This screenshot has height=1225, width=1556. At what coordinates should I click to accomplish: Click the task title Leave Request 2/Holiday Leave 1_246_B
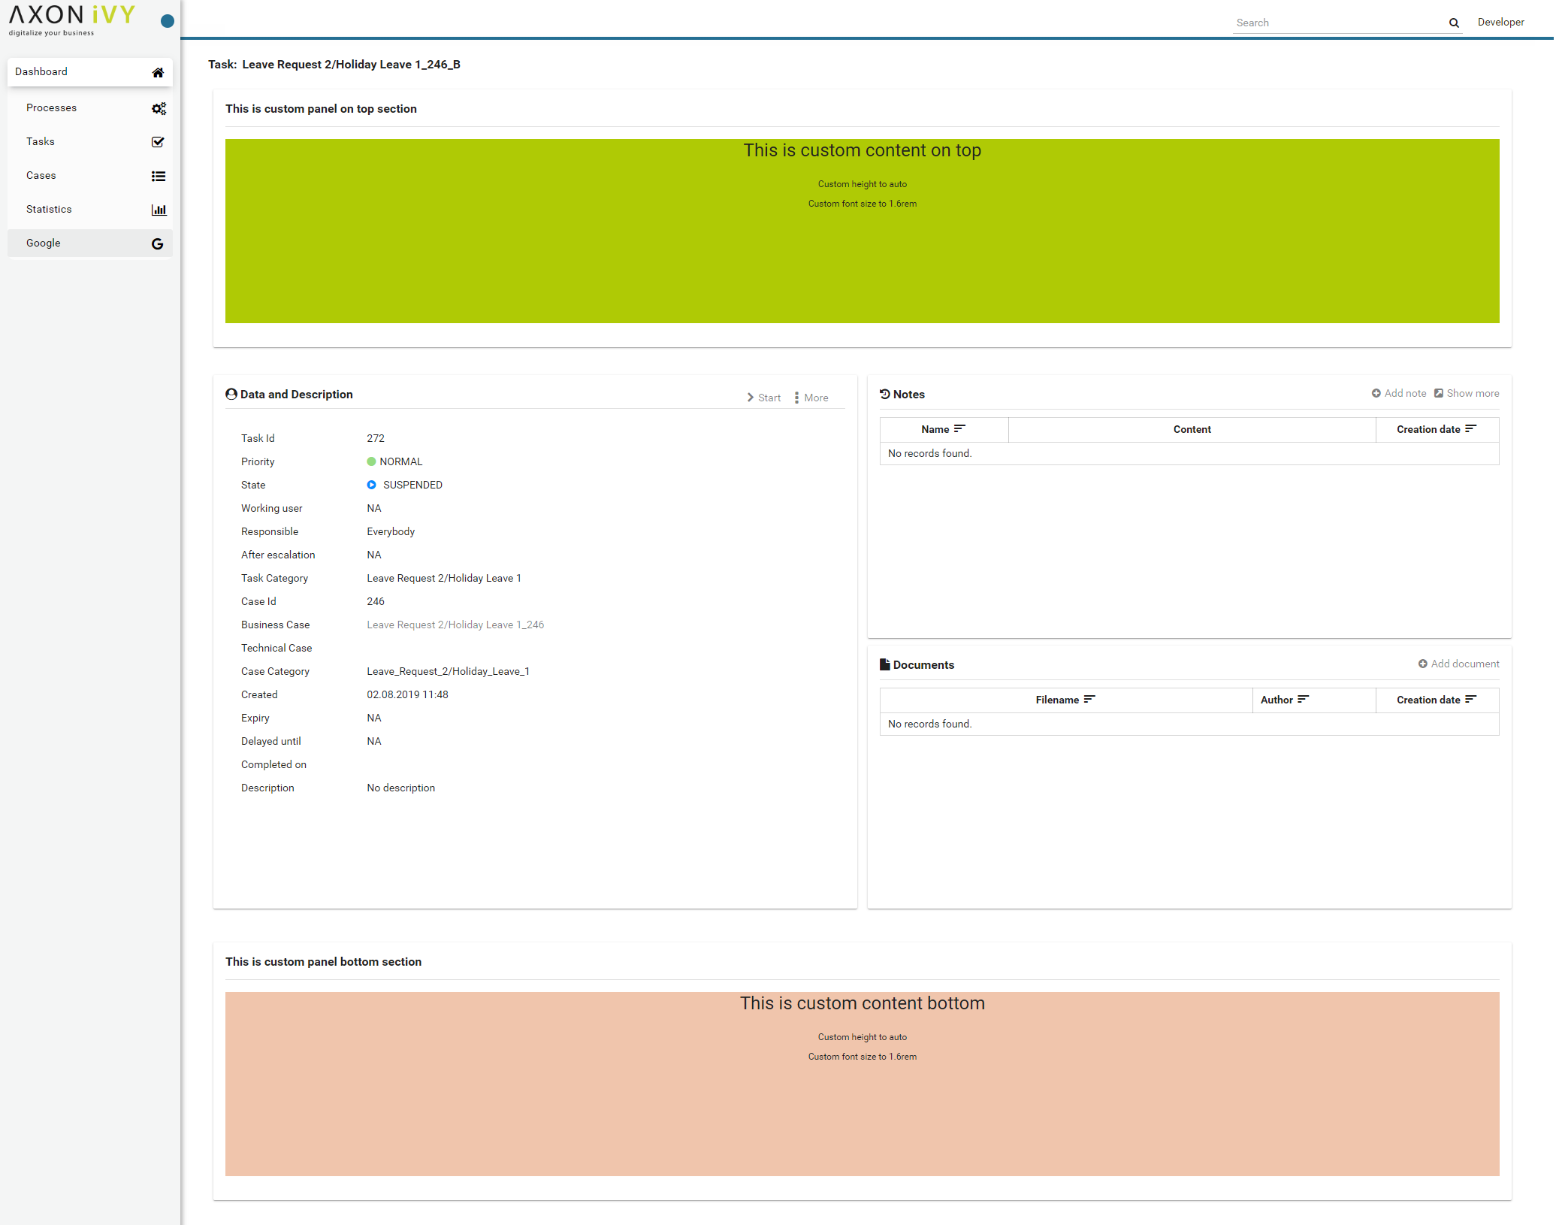point(351,65)
